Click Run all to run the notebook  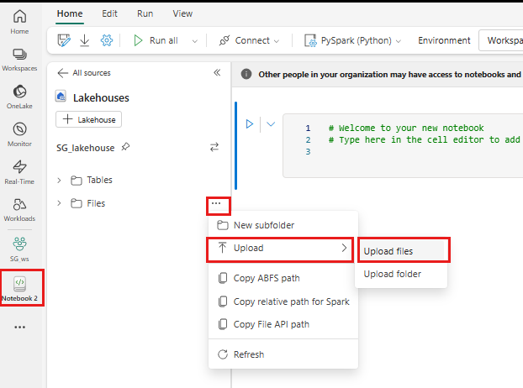156,40
